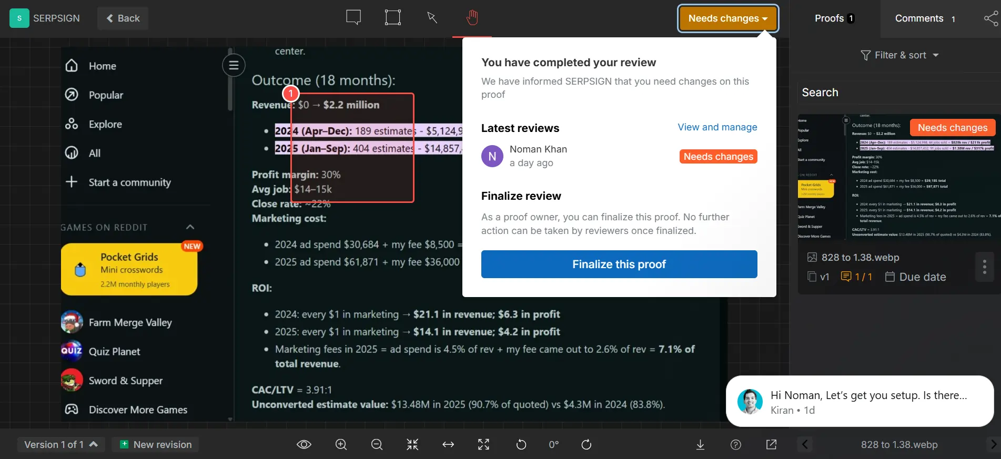Open the 828 to 1.38.webp proof thumbnail

(x=899, y=178)
